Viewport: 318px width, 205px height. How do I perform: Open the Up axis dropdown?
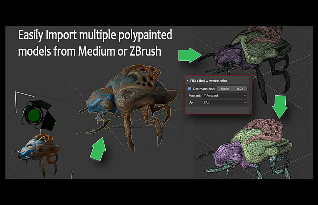tap(225, 102)
